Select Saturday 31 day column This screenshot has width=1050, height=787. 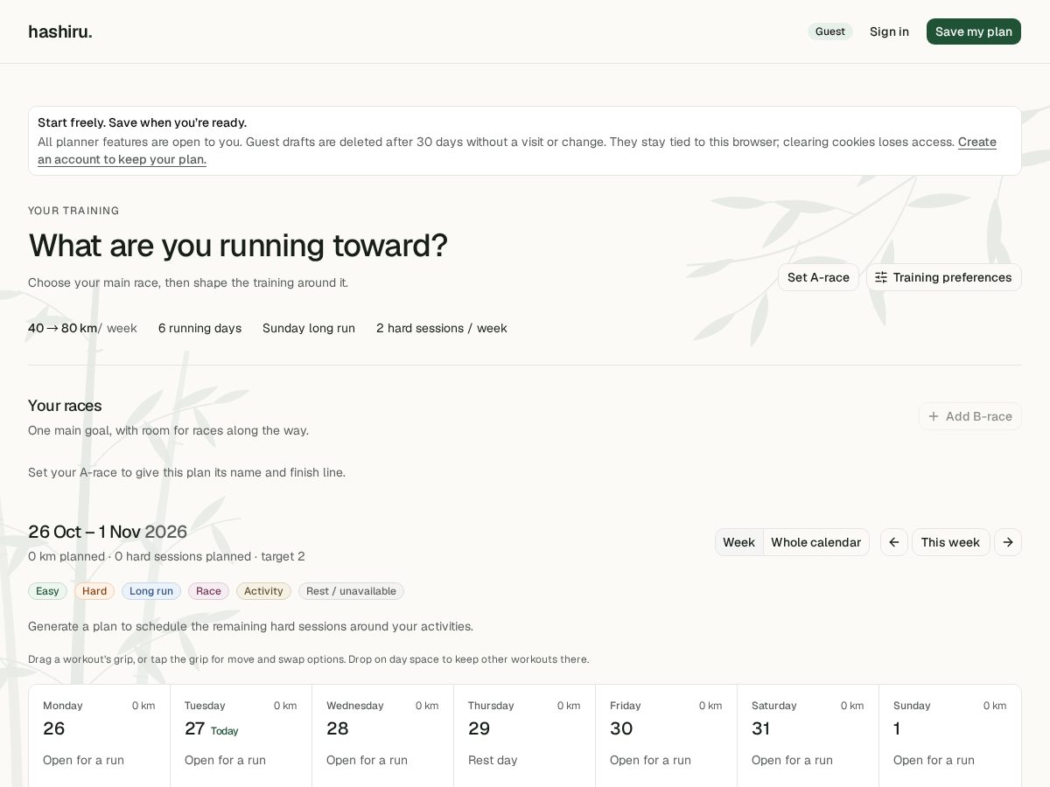tap(808, 735)
